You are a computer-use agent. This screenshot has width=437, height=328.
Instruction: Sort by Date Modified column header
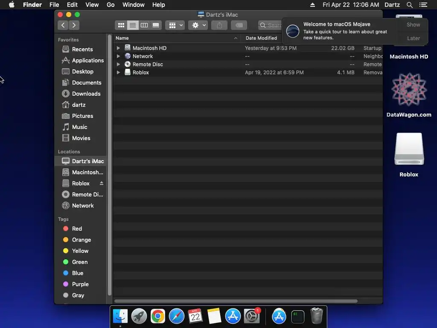(262, 38)
